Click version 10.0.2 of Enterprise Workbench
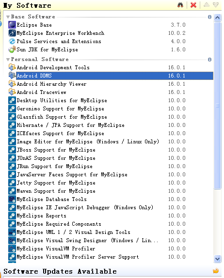 (177, 33)
